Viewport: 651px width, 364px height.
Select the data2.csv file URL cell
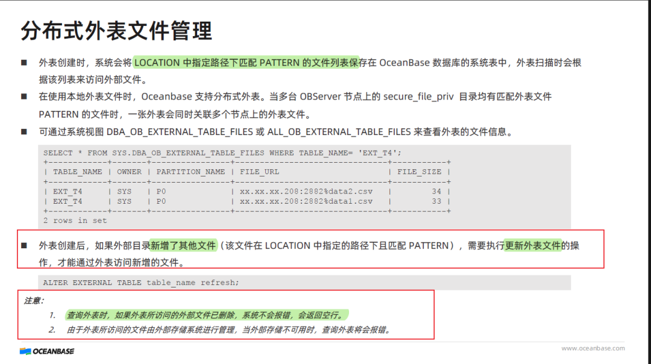(306, 191)
